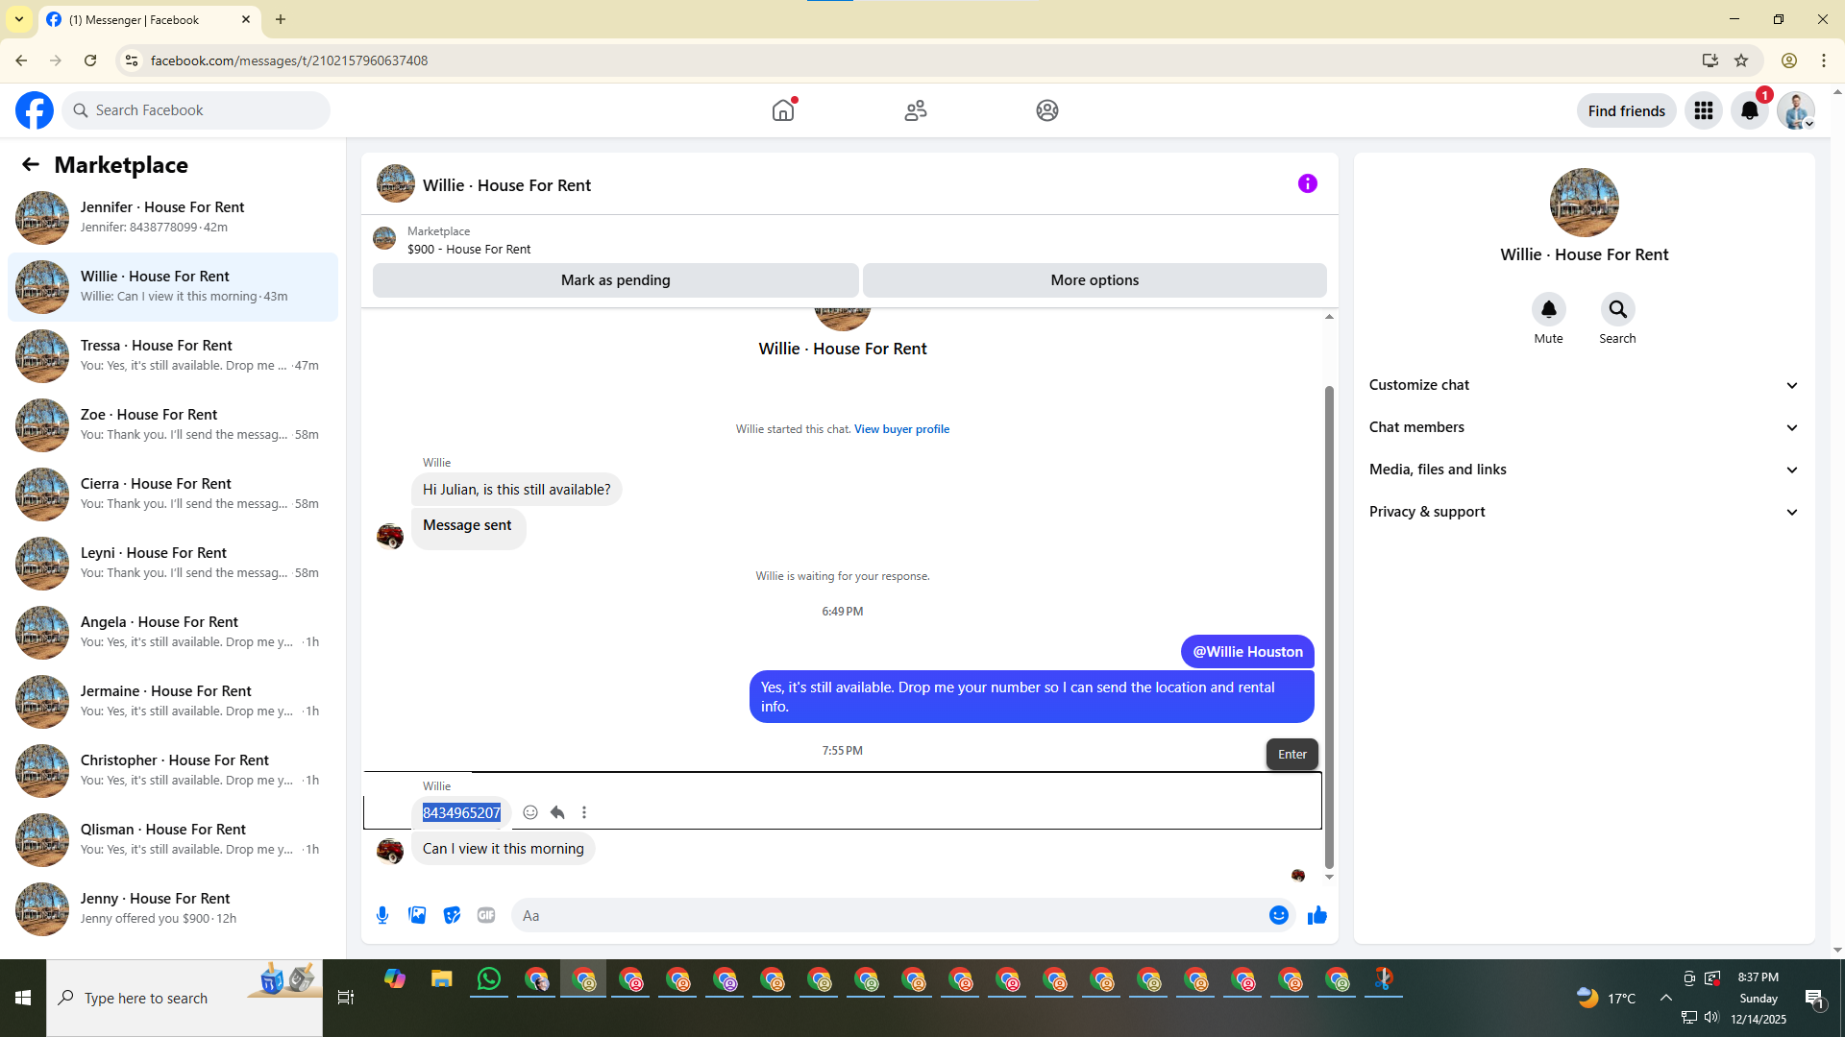This screenshot has height=1037, width=1845.
Task: Reply to the 8434965207 message
Action: point(557,812)
